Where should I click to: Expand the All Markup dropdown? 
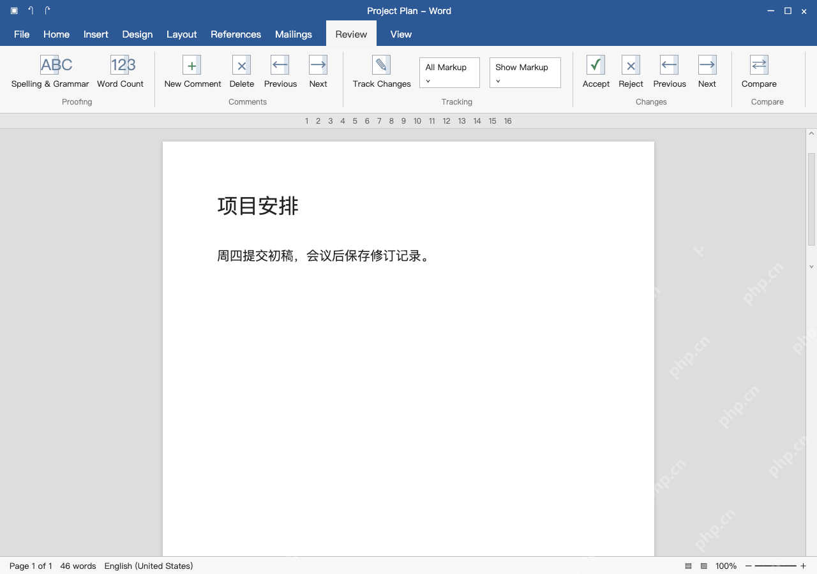pyautogui.click(x=449, y=73)
